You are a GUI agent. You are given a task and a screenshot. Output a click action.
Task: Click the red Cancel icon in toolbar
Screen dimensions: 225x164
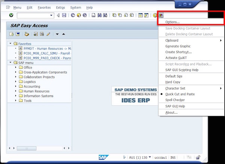(85, 15)
